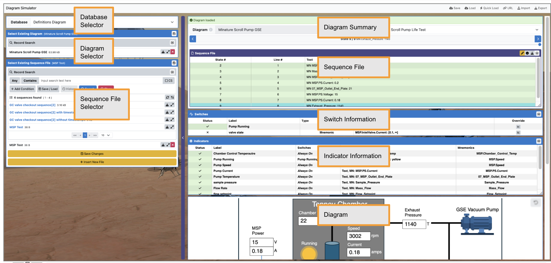Screen dimensions: 551x263
Task: Remove the Minature Scroll Pump GSE diagram
Action: click(x=173, y=52)
